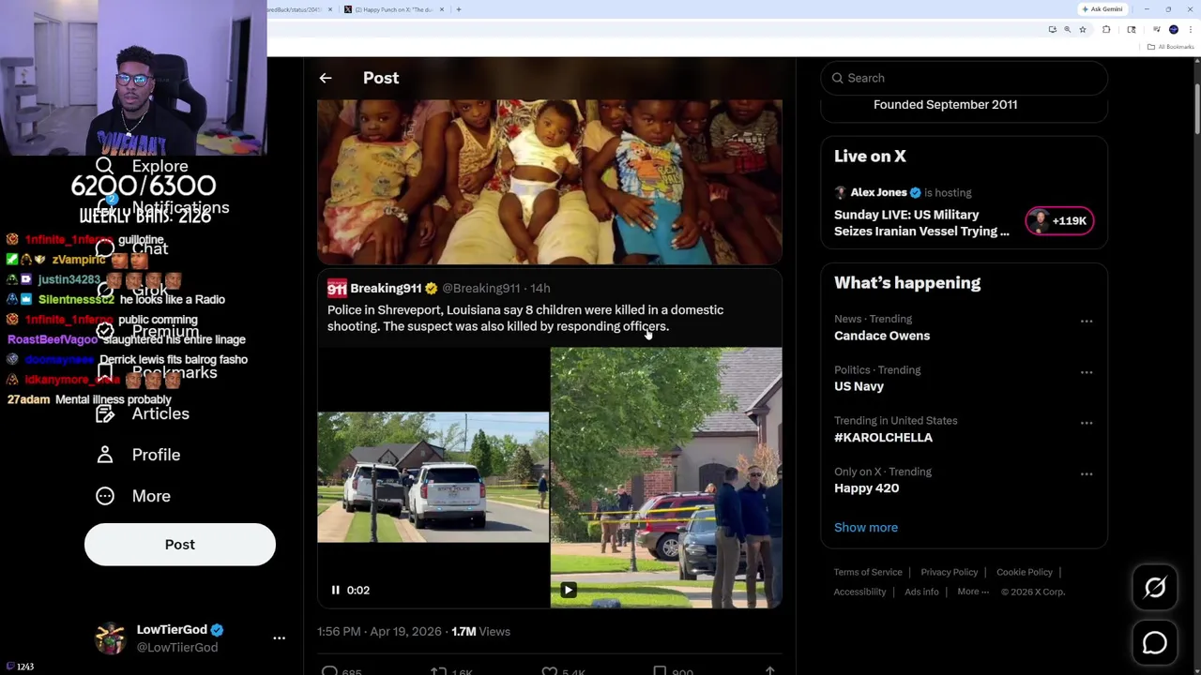Open Privacy Policy link

(949, 572)
